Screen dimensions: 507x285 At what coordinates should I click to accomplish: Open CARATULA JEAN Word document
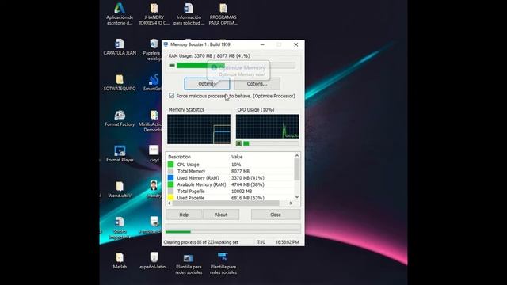click(x=120, y=47)
